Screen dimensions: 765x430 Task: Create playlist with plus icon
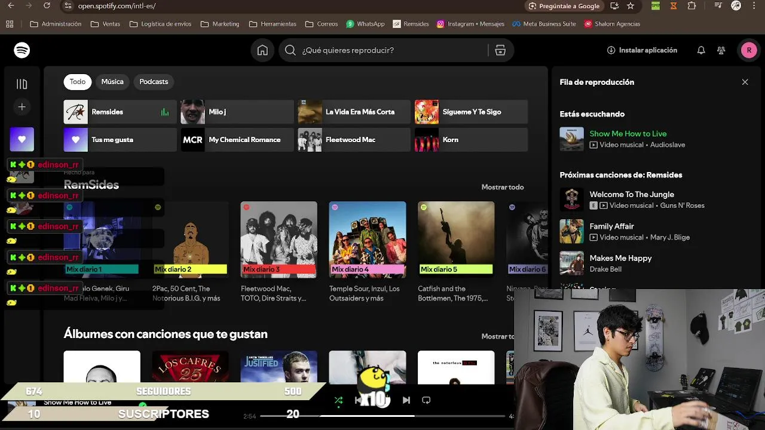pyautogui.click(x=22, y=107)
